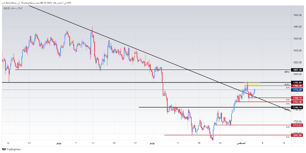The image size is (306, 153).
Task: Open the TradingView.com publish info line at the top
Action: coord(36,3)
